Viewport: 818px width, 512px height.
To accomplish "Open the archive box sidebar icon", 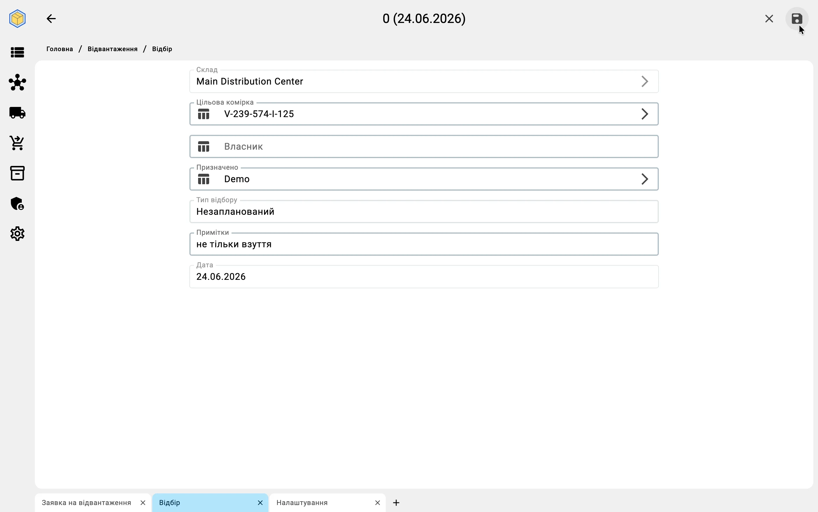I will pos(17,173).
